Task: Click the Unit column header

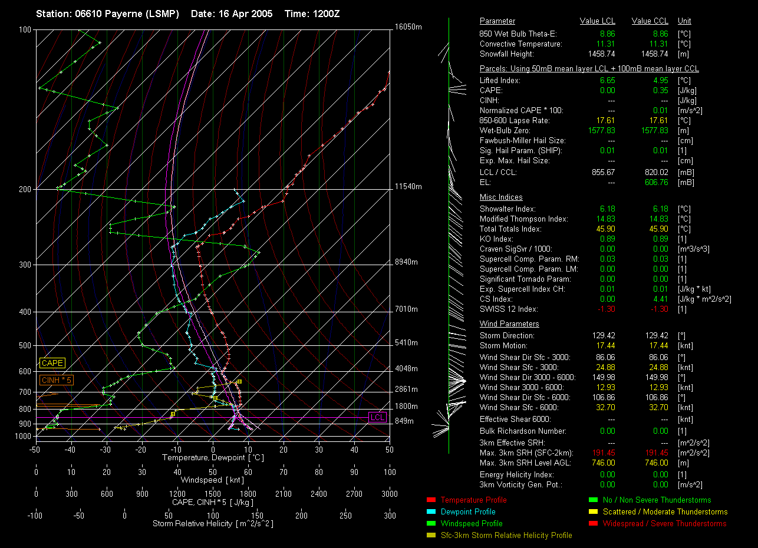Action: tap(685, 21)
